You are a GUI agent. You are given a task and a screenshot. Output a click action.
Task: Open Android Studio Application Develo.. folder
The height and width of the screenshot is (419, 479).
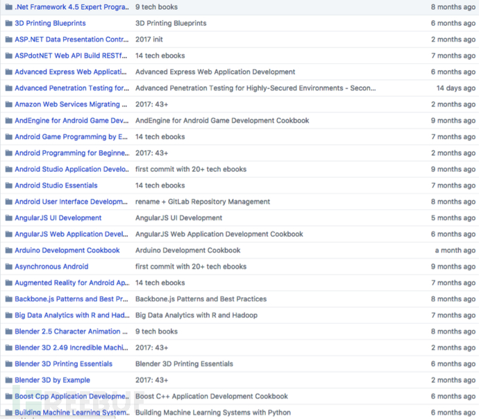point(72,169)
